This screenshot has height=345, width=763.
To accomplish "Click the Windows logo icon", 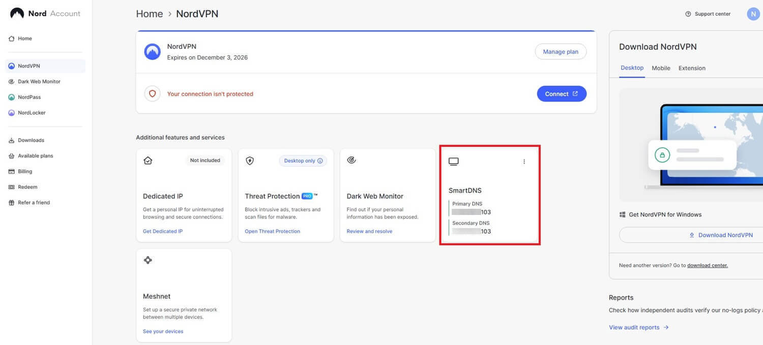I will 622,214.
